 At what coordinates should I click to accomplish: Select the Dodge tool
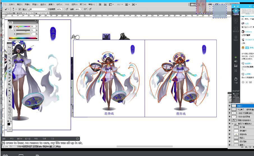[10, 91]
